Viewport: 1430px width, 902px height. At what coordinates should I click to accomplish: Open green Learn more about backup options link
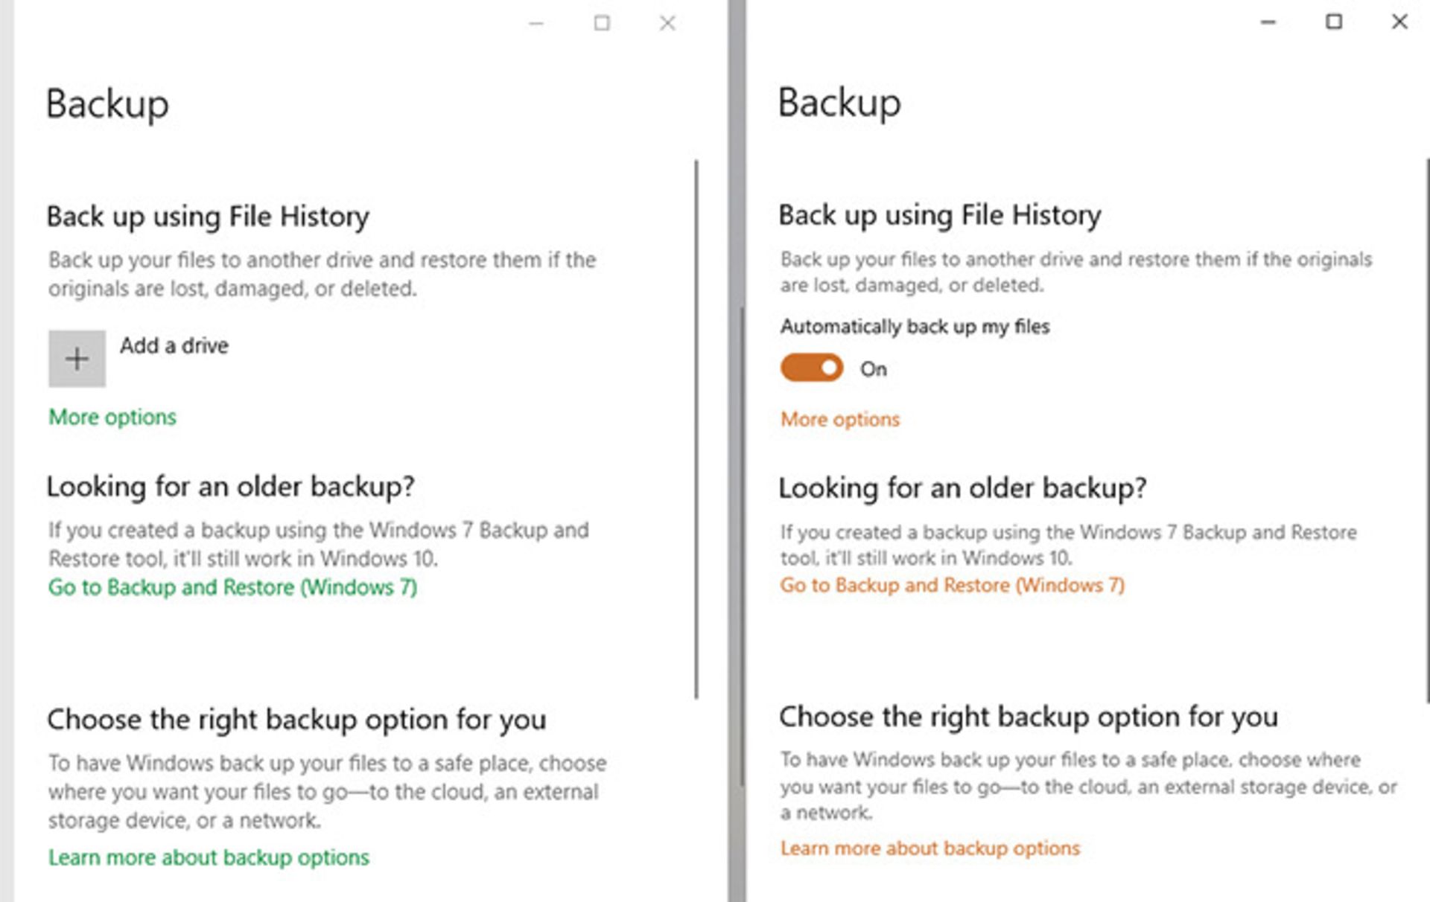[209, 857]
